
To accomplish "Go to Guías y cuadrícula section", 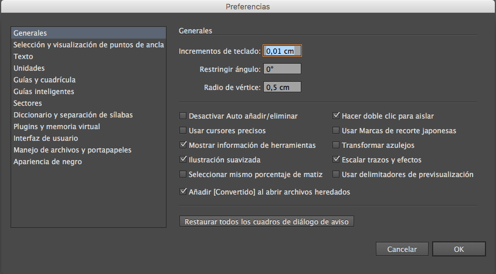I will (x=45, y=80).
